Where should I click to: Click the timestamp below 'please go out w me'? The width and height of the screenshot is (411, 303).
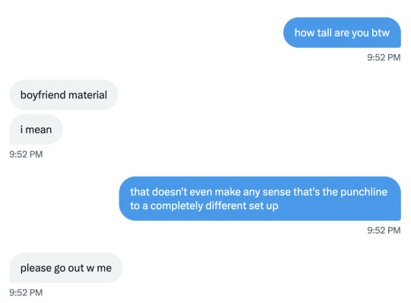click(x=26, y=292)
